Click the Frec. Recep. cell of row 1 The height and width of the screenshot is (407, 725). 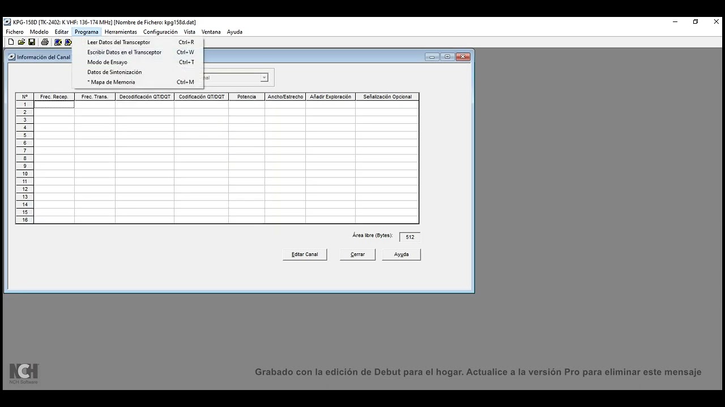(x=54, y=105)
